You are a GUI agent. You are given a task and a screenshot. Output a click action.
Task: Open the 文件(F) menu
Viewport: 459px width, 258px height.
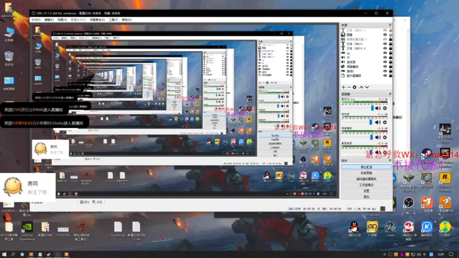point(36,20)
